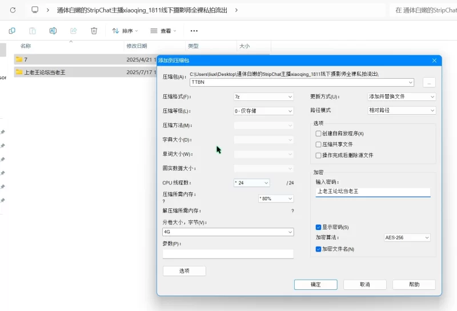Open the CPU 线程数 dropdown showing 24
The image size is (457, 311).
(251, 183)
